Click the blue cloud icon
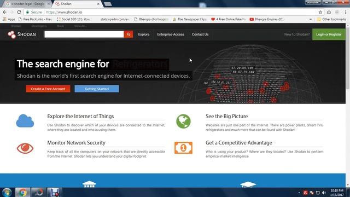350x197 pixels. 25,121
